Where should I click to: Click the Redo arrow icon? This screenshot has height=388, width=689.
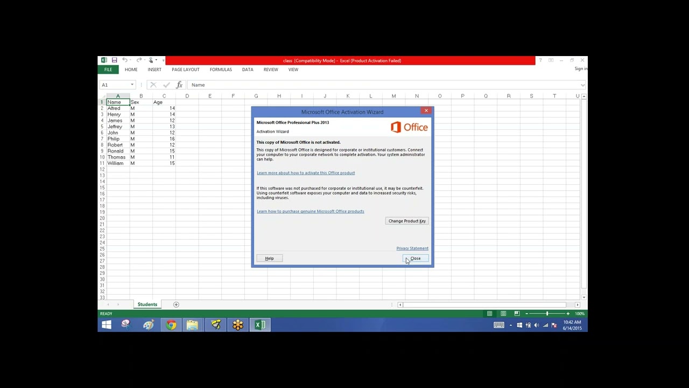[138, 60]
